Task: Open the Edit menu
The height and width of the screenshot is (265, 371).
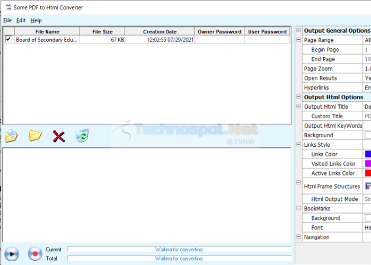Action: [21, 21]
